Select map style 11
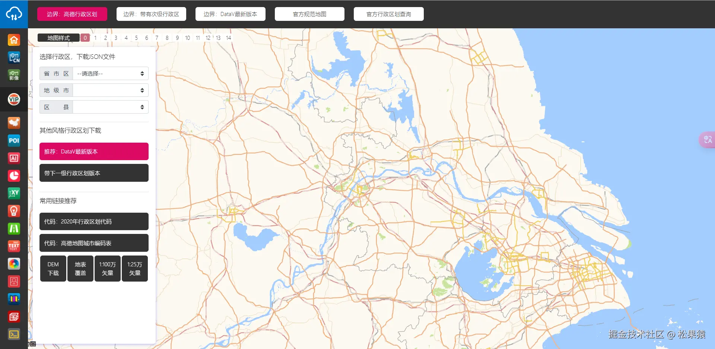715x349 pixels. coord(198,38)
